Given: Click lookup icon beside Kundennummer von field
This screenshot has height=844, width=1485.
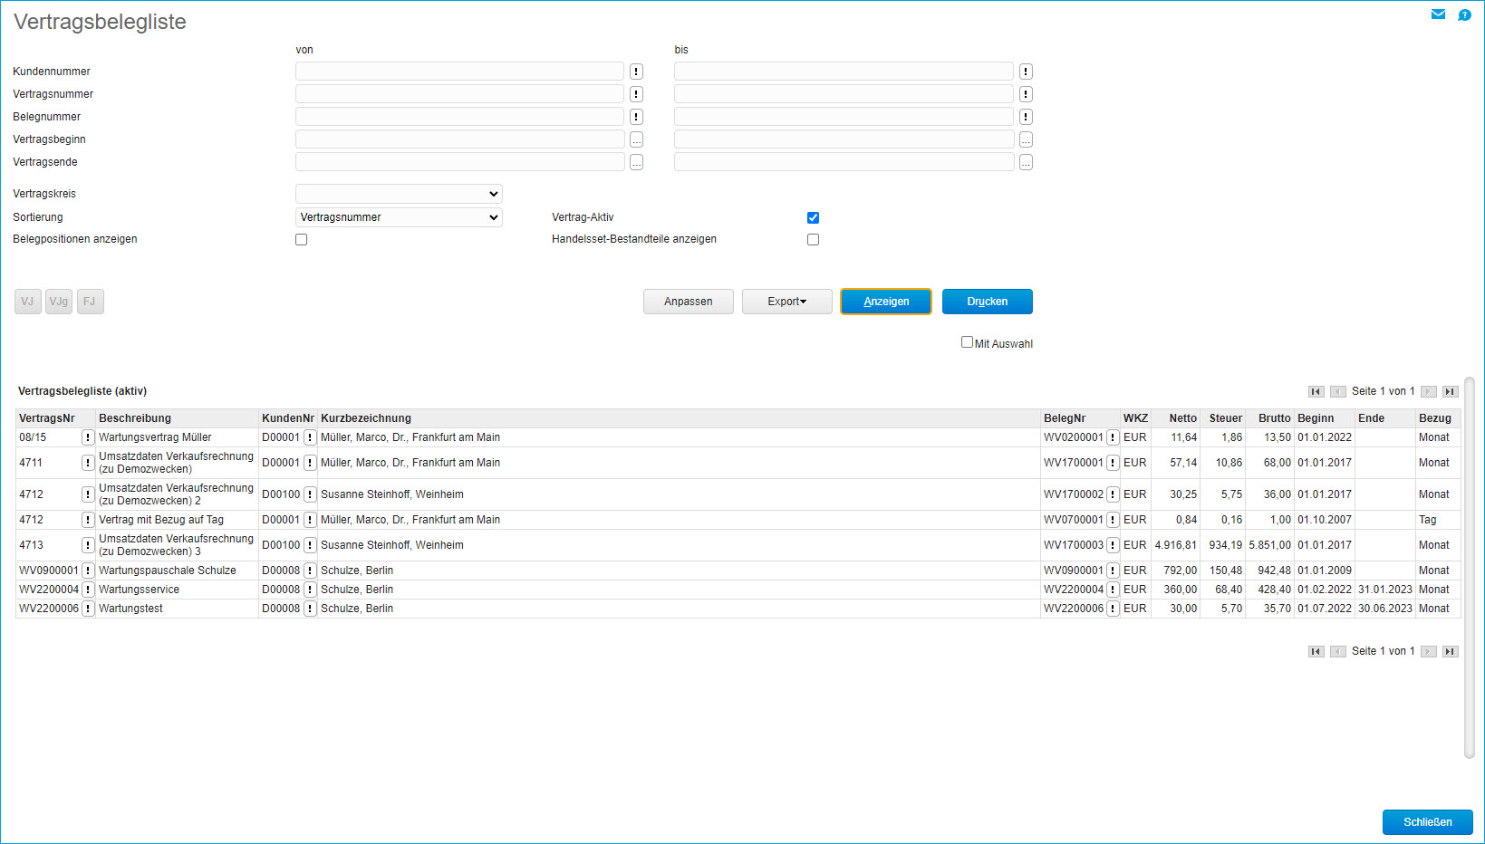Looking at the screenshot, I should pyautogui.click(x=636, y=72).
